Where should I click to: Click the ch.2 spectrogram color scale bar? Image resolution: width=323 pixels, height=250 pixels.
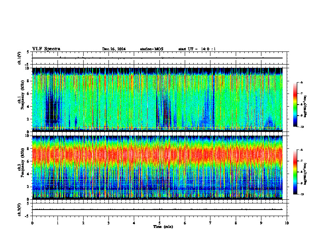point(295,172)
